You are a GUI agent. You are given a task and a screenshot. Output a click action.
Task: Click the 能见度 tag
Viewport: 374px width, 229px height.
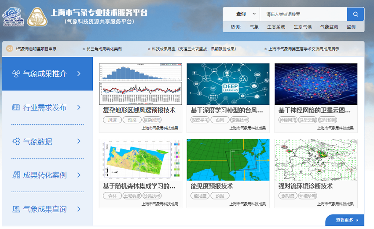(200, 196)
